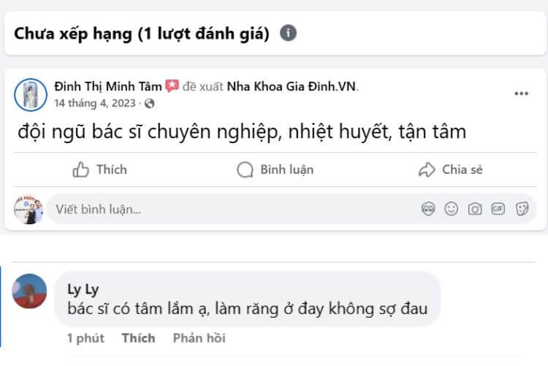
Task: Open the avatar sticker picker icon
Action: click(x=428, y=209)
